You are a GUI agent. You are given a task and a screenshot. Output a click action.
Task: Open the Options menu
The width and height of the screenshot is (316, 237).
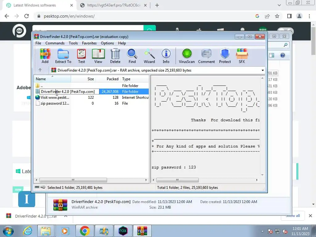pyautogui.click(x=107, y=43)
